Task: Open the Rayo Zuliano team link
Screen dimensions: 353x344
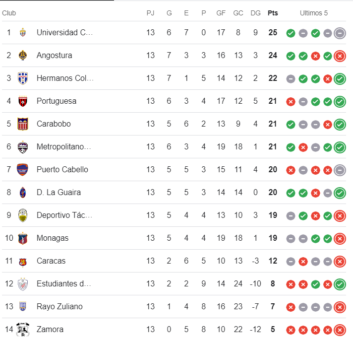Action: coord(59,307)
